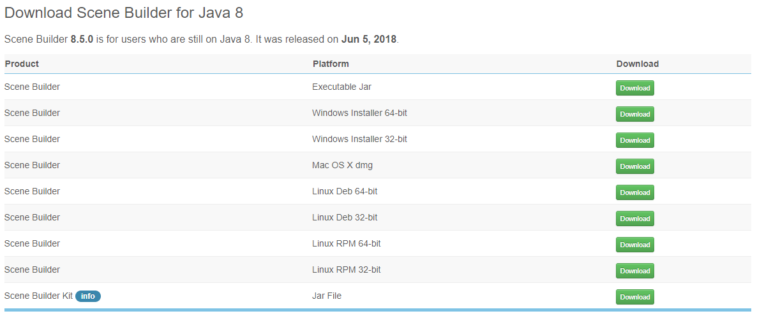Click the bold '8.5.0' version number
The height and width of the screenshot is (316, 757).
pyautogui.click(x=82, y=39)
